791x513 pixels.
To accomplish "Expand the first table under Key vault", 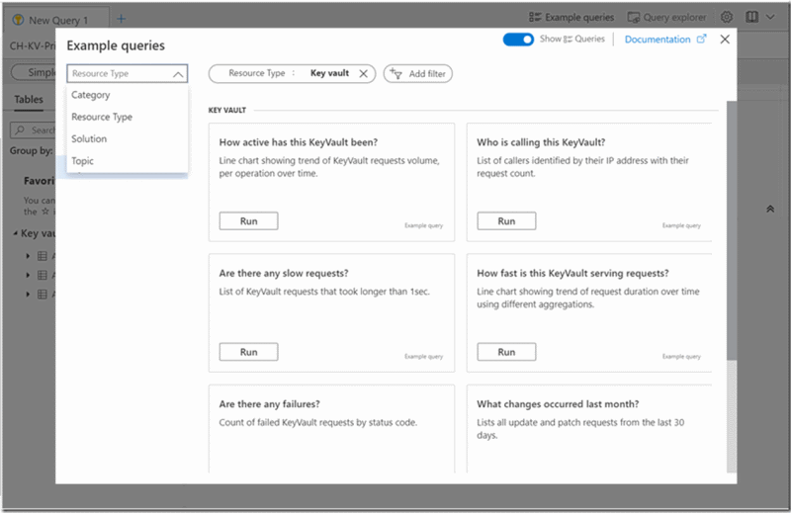I will 28,256.
